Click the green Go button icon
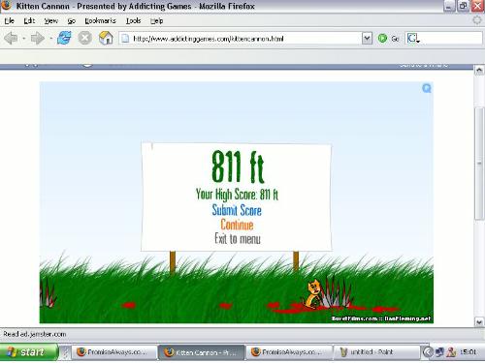The width and height of the screenshot is (485, 363). tap(382, 39)
